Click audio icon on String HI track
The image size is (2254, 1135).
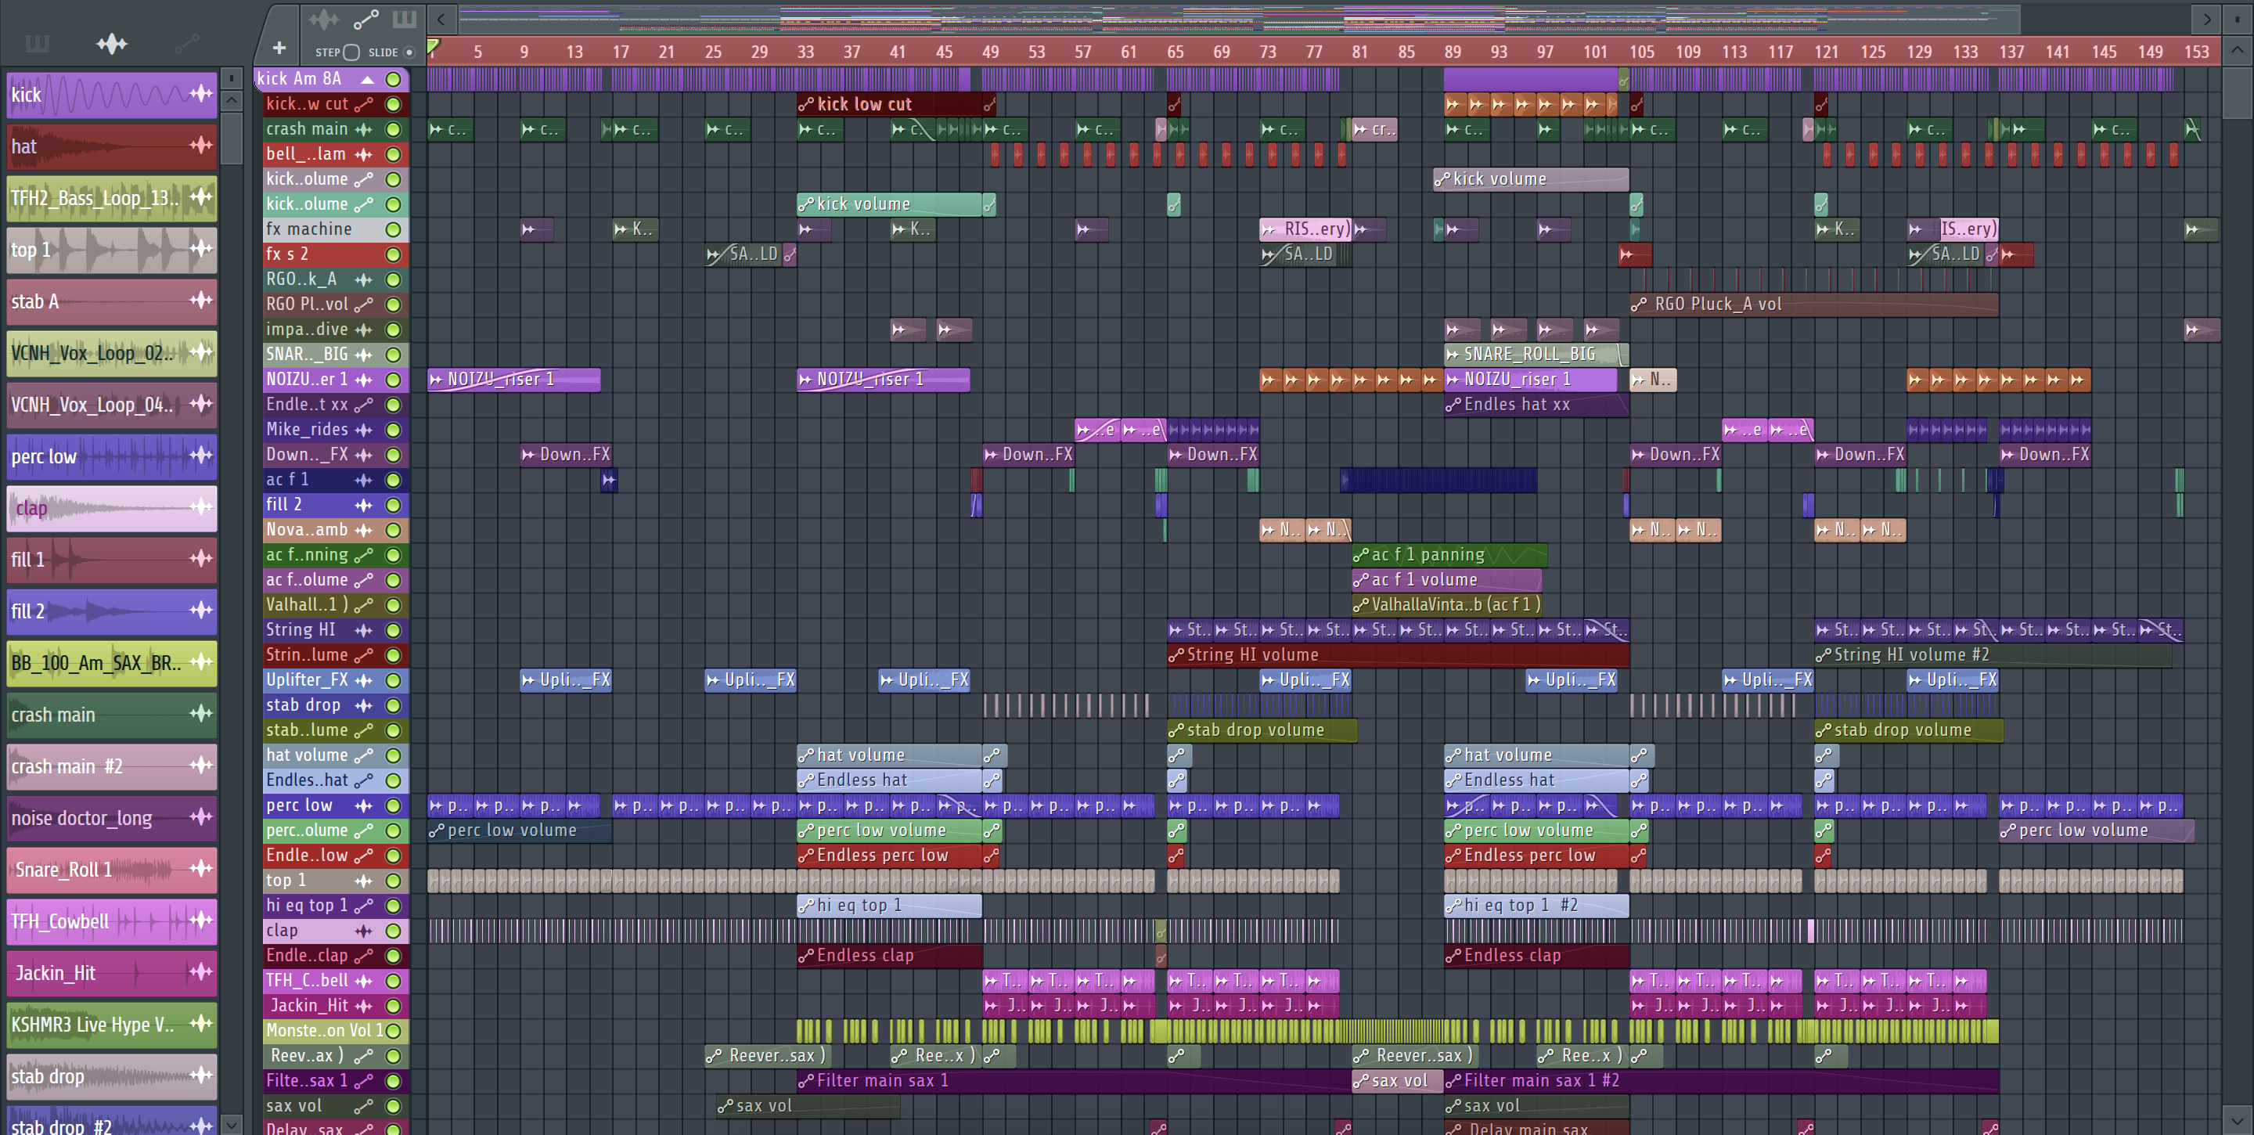point(364,630)
